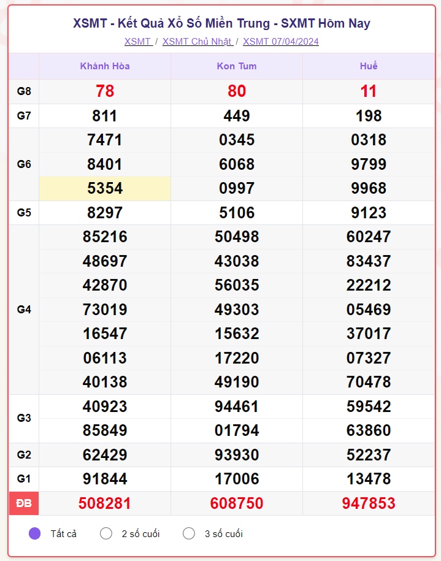Click Huế G4 number 60247
Image resolution: width=441 pixels, height=561 pixels.
point(369,237)
